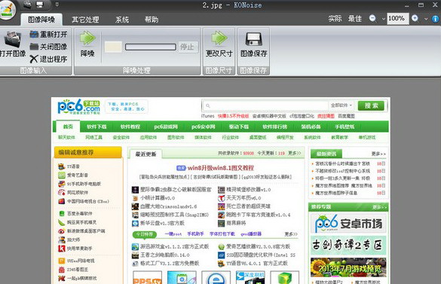Open the dropdown arrow beside zoom in
441x284 pixels.
coord(426,19)
